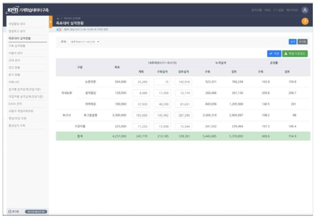Click the green 엑셀 다운로드 download button
This screenshot has width=318, height=220.
[x=295, y=54]
